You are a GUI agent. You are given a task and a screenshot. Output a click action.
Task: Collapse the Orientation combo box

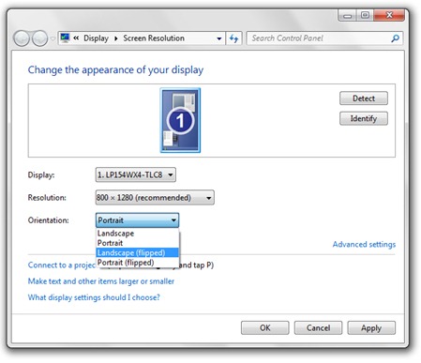click(137, 220)
